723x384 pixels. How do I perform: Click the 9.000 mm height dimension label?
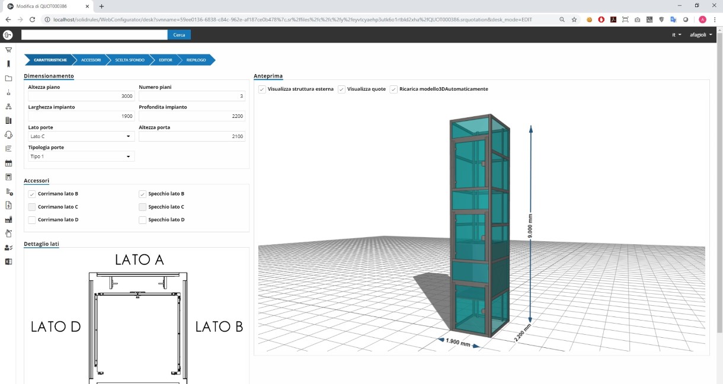tap(531, 226)
